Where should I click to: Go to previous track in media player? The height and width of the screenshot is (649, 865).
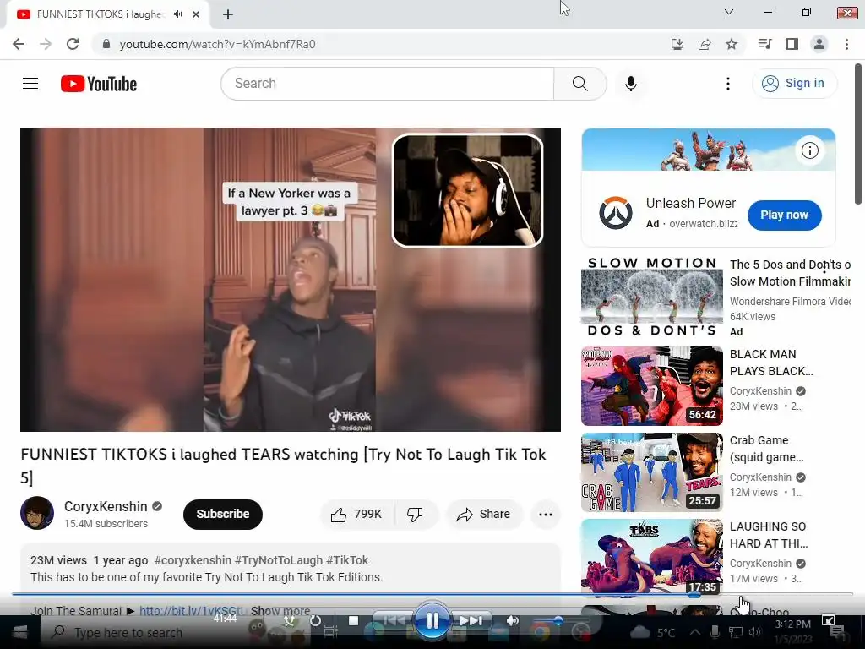coord(393,621)
